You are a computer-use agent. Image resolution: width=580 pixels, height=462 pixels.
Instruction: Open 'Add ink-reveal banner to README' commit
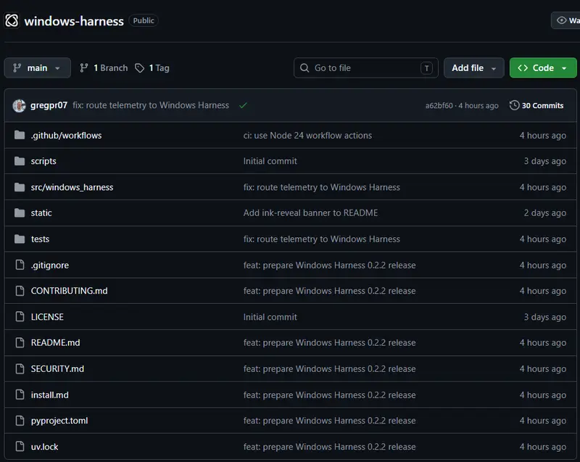click(311, 213)
